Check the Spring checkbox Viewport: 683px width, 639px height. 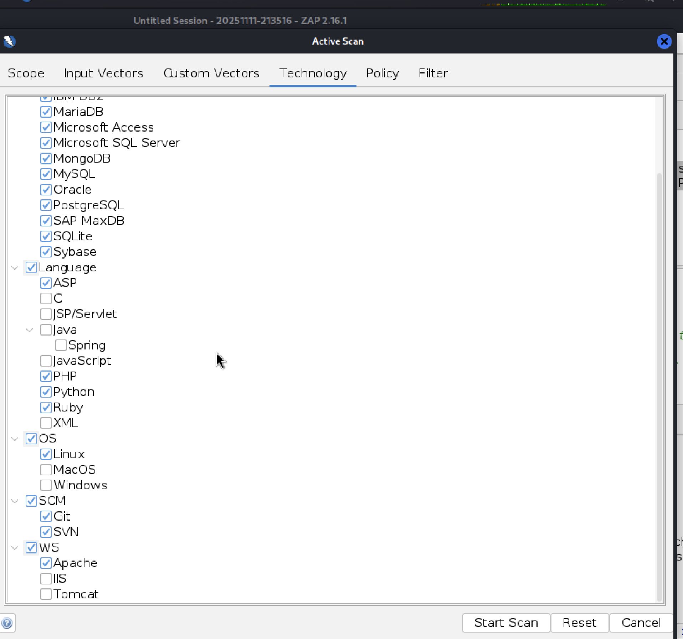pyautogui.click(x=61, y=345)
